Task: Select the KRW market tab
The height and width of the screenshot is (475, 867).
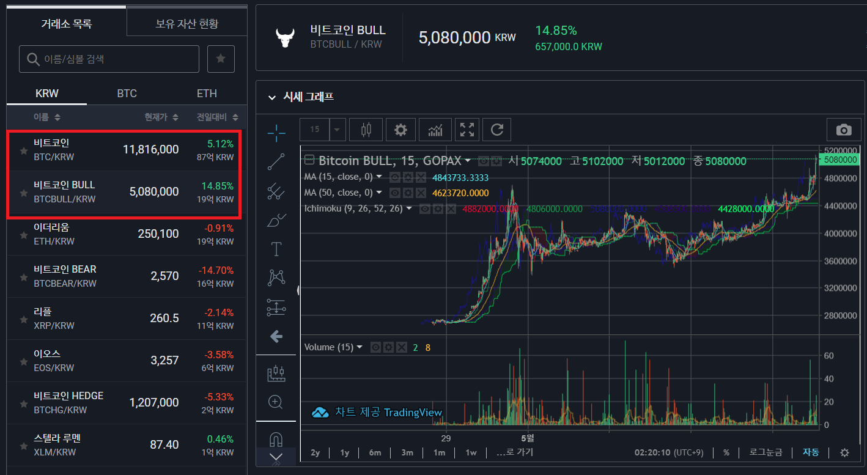Action: coord(47,94)
